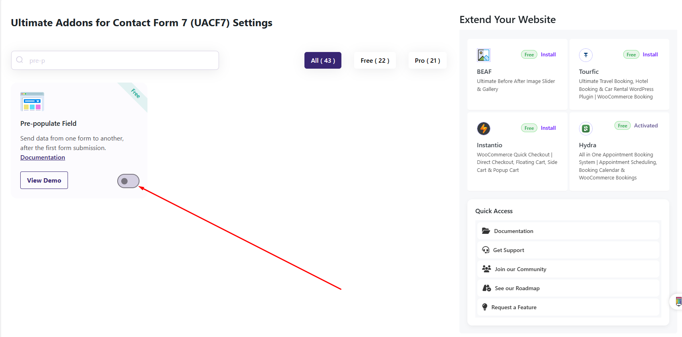This screenshot has height=337, width=682.
Task: Show the Pro (21) addons tab
Action: tap(427, 60)
